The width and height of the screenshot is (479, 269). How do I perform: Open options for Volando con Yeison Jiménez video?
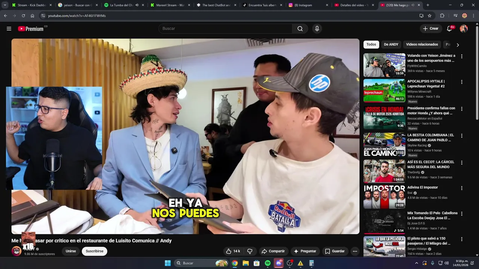point(461,56)
